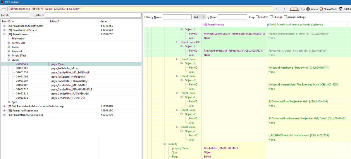Expand the Global group
Image resolution: width=351 pixels, height=159 pixels.
(x=9, y=47)
